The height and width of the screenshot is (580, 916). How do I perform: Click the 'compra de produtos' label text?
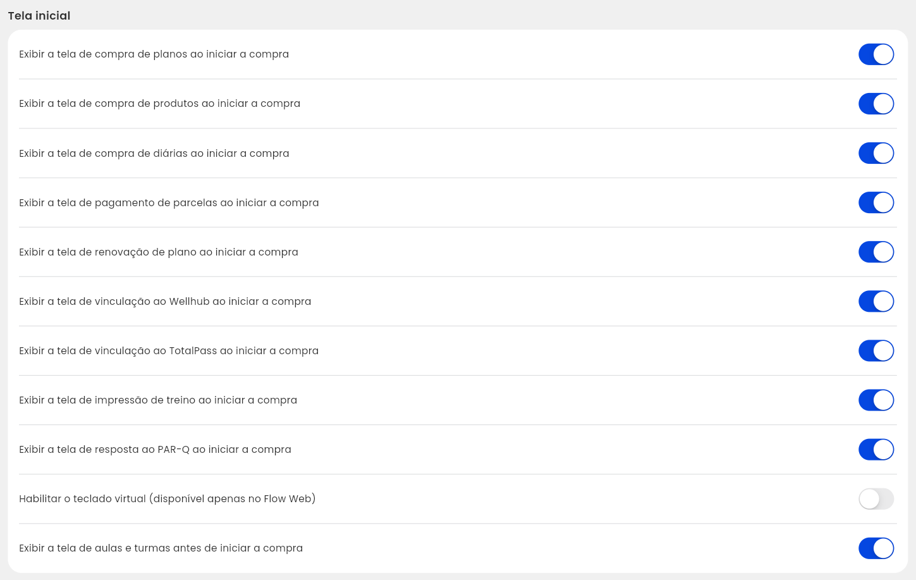point(159,104)
